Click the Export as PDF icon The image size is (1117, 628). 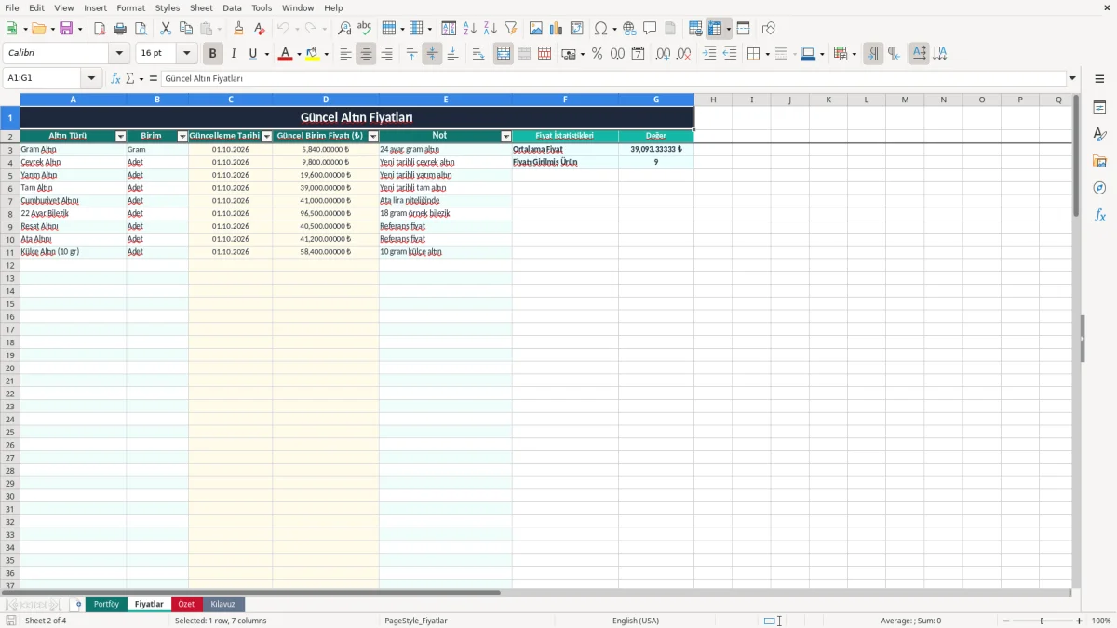tap(100, 29)
